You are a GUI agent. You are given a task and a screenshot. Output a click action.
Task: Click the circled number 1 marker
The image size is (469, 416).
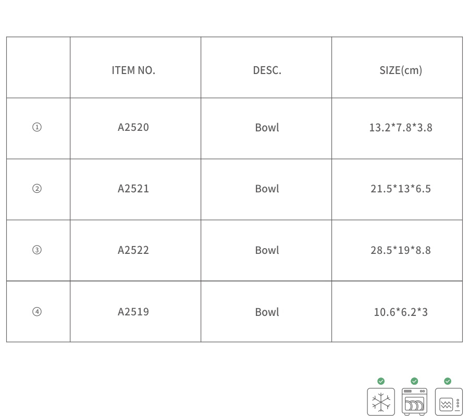(x=37, y=127)
